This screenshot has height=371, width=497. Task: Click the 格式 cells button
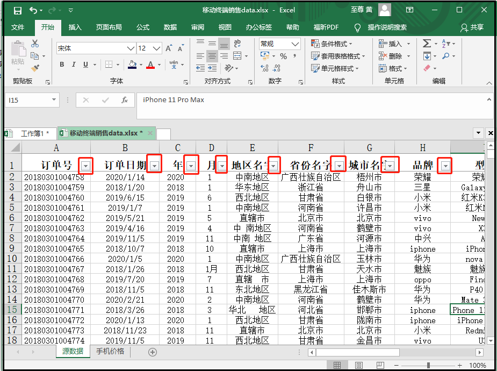[393, 68]
